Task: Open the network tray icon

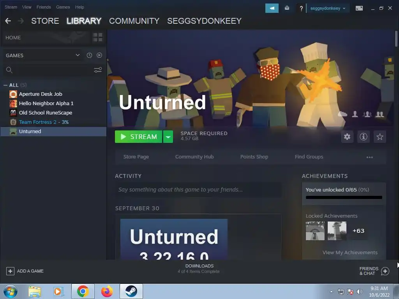Action: [341, 292]
